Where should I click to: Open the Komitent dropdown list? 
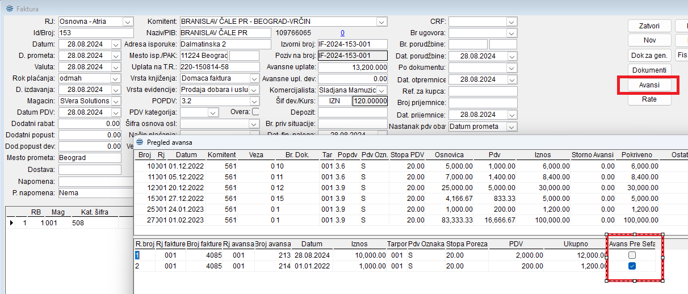coord(380,22)
